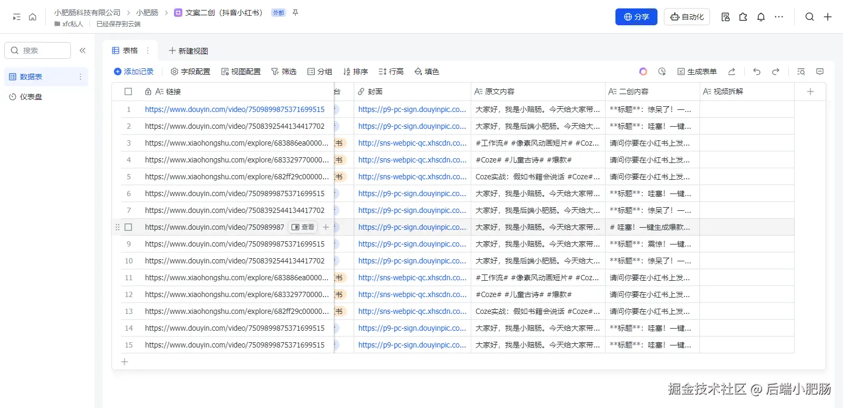Click the clock history icon in toolbar
Screen dimensions: 843x408
coord(662,72)
